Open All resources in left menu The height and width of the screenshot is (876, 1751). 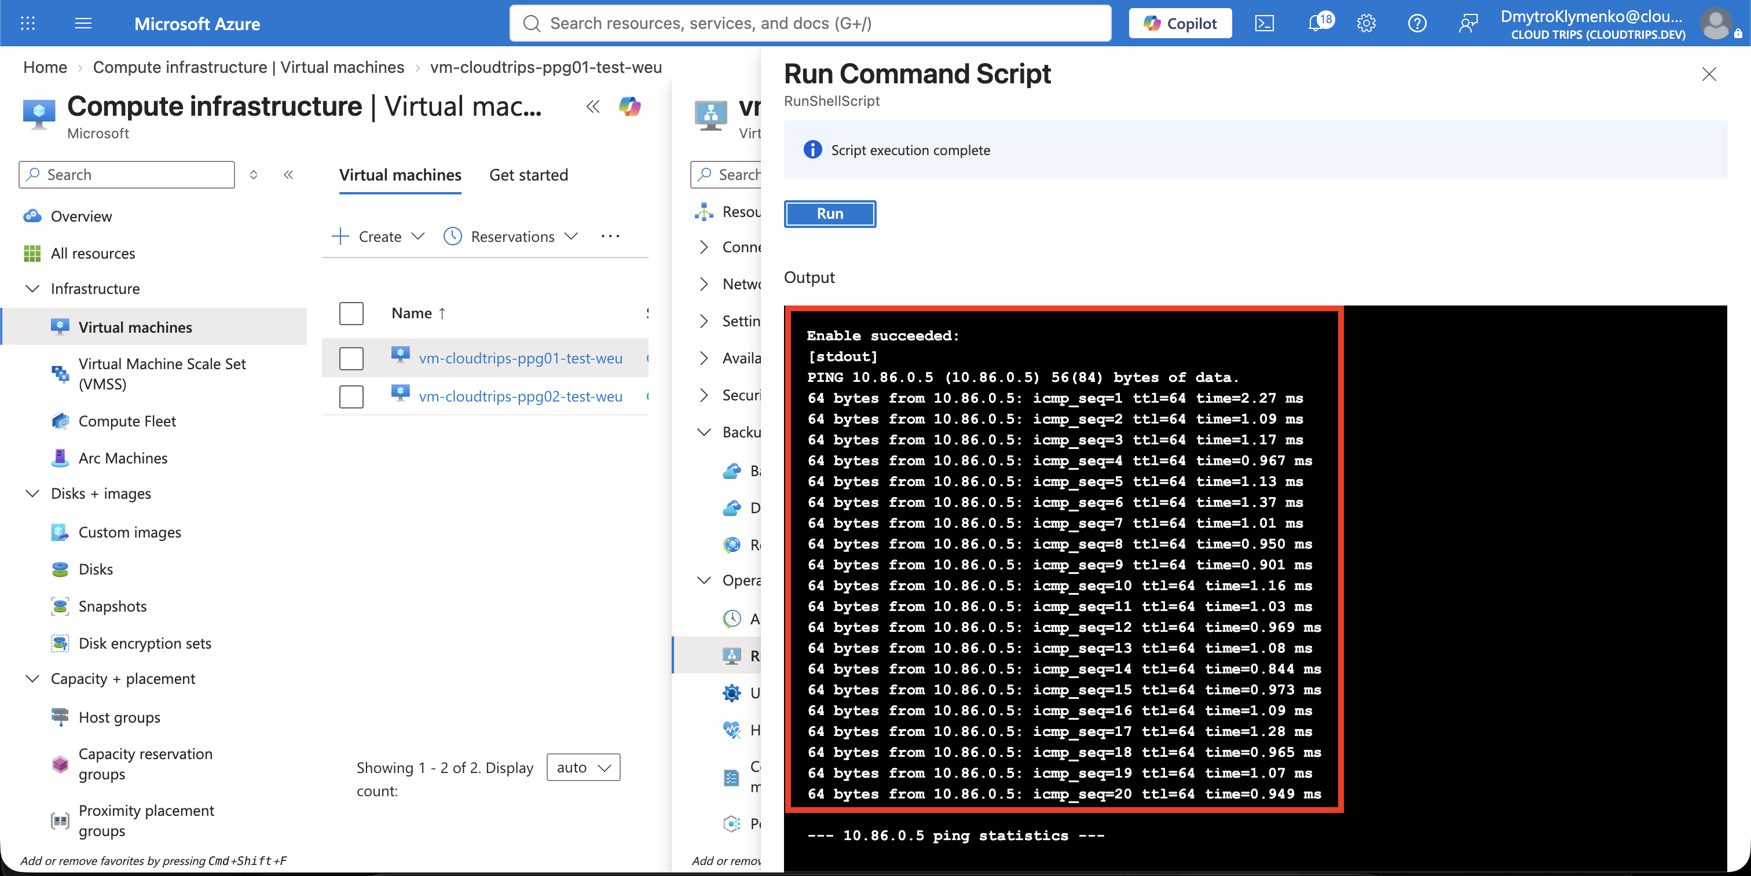pyautogui.click(x=93, y=253)
